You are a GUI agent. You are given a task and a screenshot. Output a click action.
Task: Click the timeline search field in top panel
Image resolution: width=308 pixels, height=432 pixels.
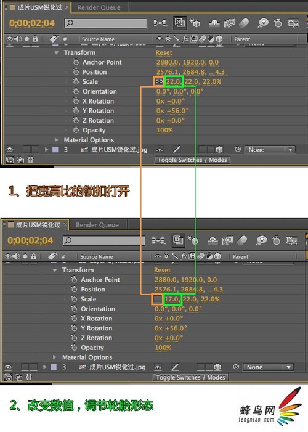106,23
